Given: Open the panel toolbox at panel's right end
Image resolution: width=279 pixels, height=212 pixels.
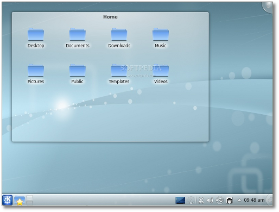Looking at the screenshot, I should click(270, 200).
